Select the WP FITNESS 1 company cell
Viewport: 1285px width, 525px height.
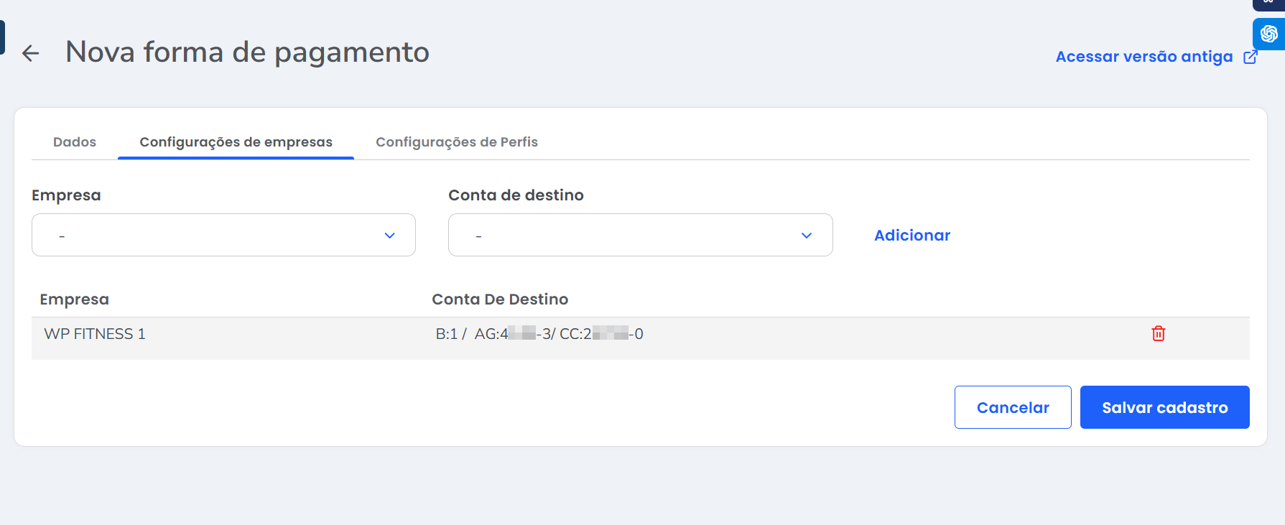pos(95,334)
